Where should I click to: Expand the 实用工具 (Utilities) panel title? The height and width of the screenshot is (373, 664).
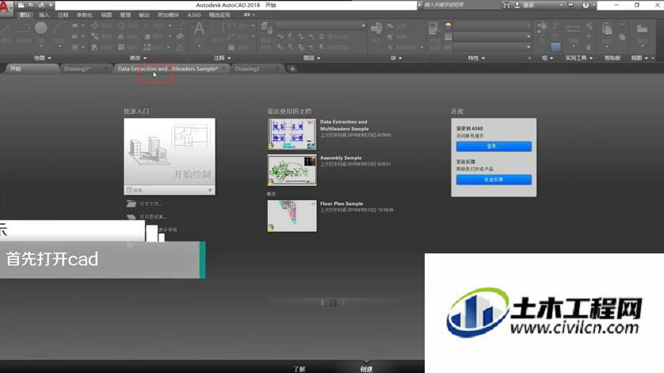coord(579,58)
